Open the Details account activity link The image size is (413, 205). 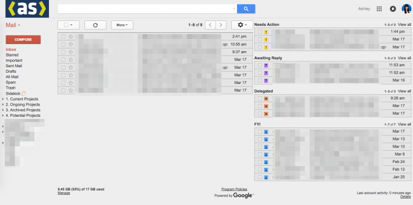pos(405,196)
